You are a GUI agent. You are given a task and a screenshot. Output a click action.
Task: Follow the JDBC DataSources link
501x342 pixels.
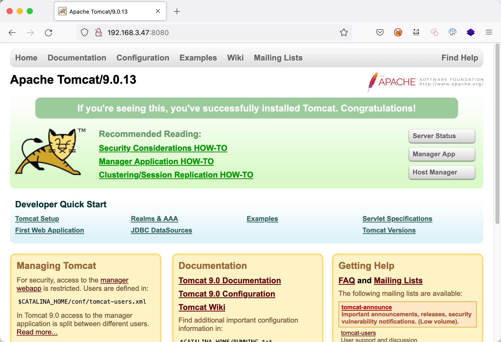(161, 230)
